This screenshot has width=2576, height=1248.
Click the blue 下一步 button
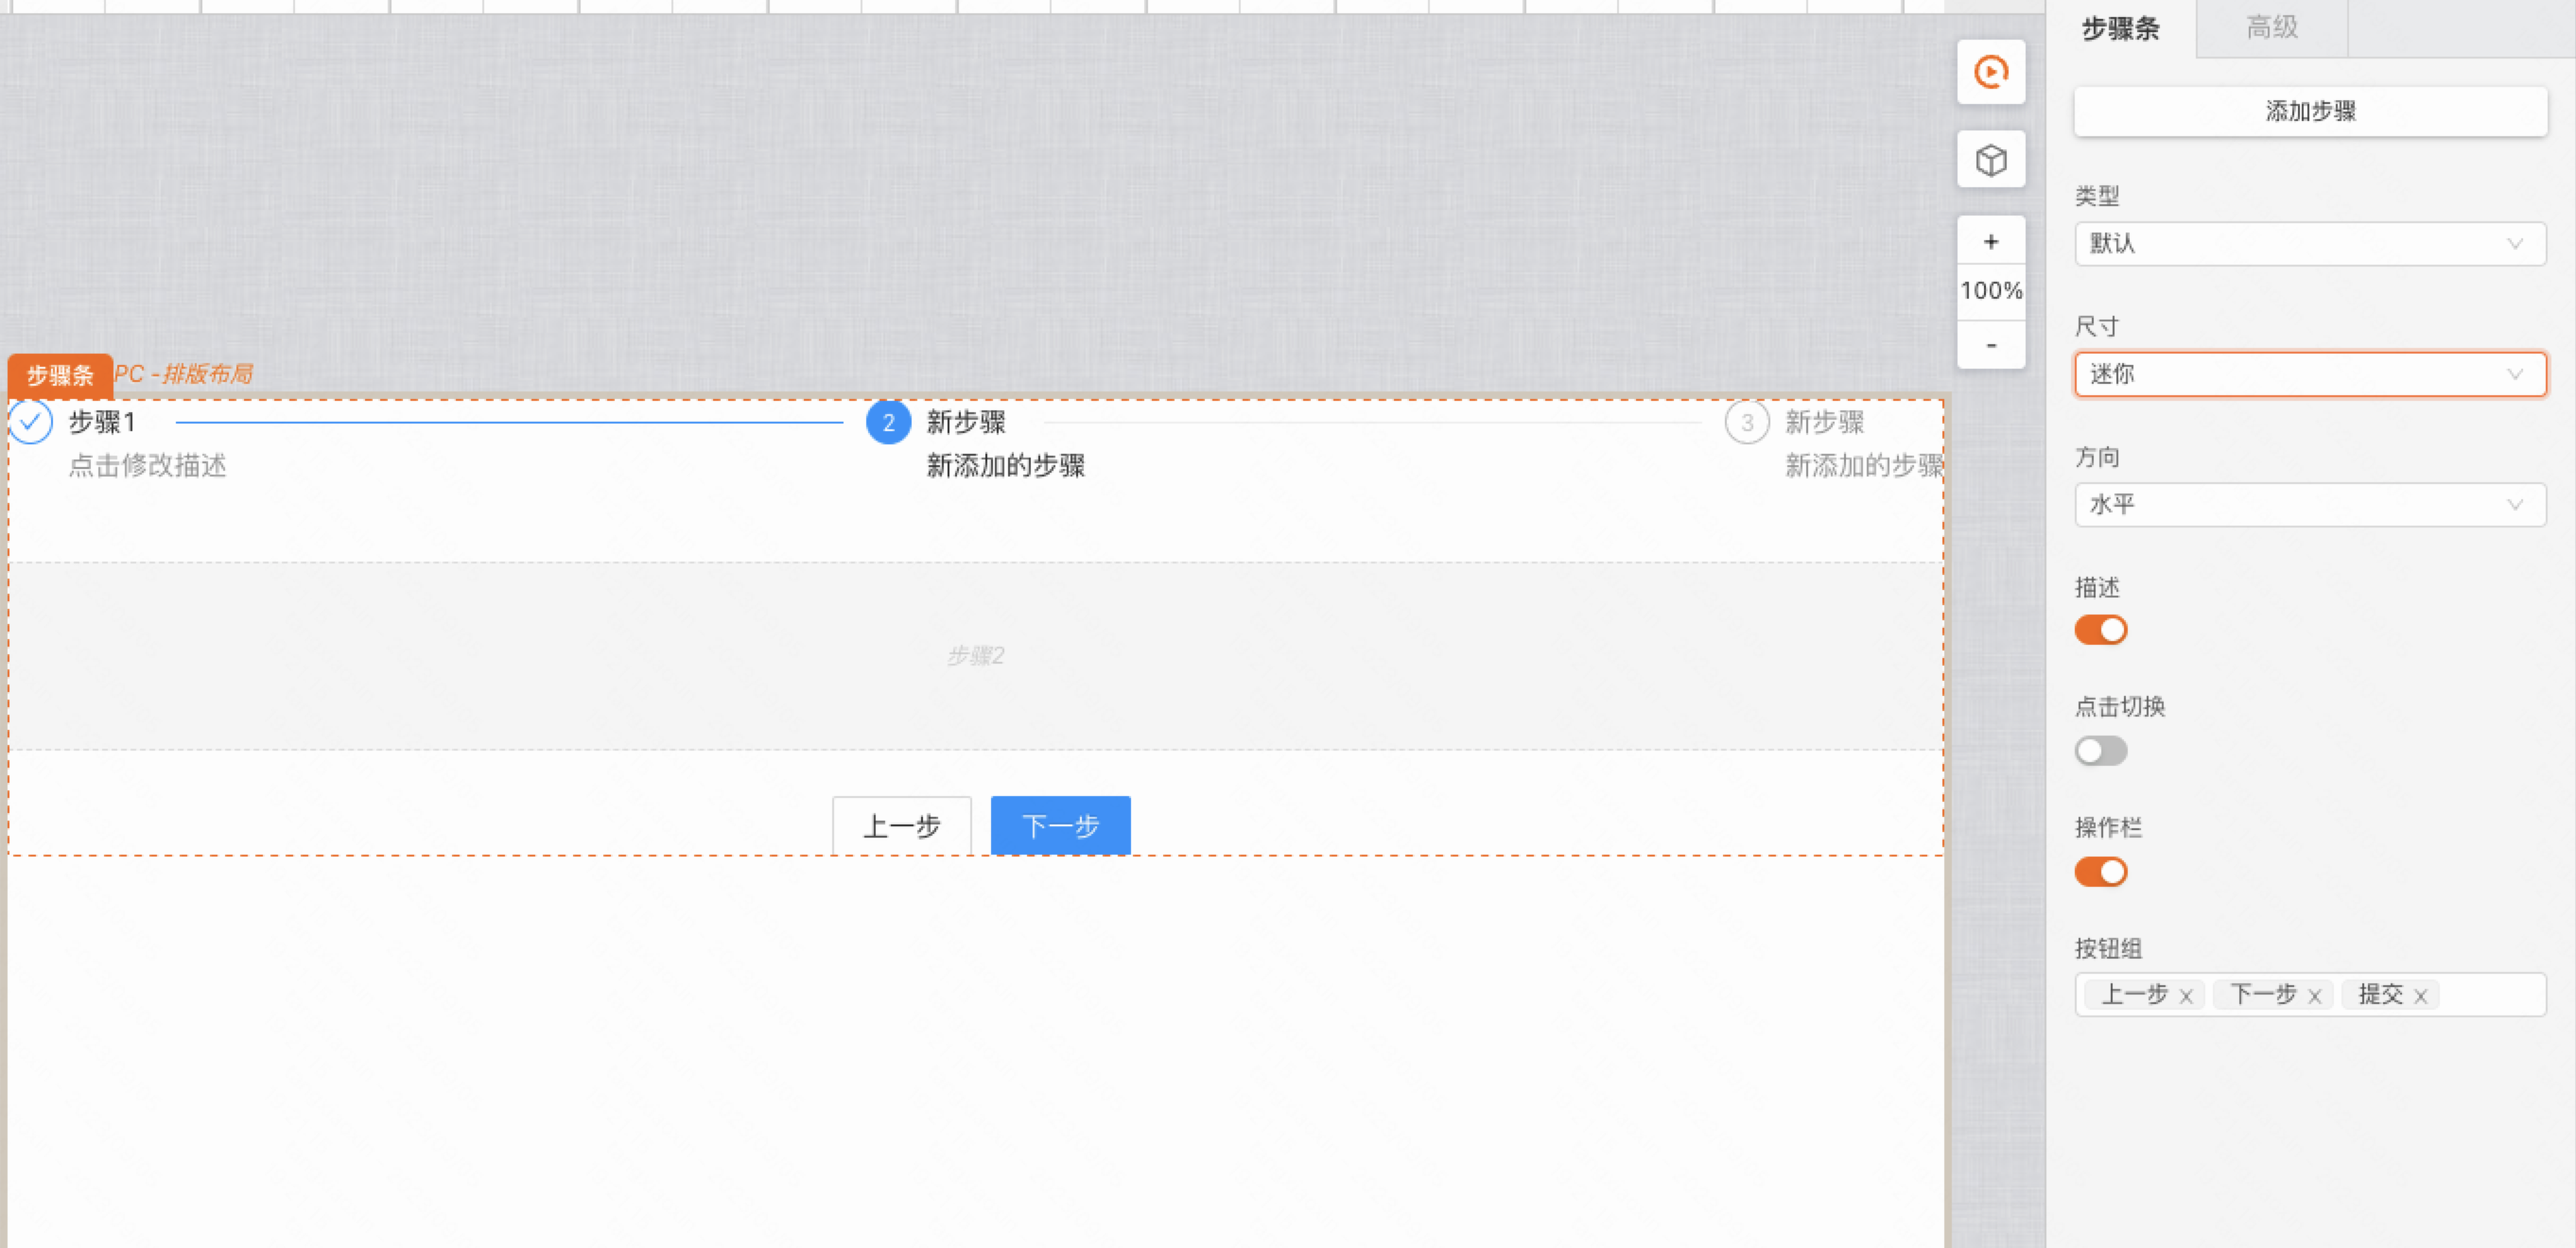(x=1060, y=826)
